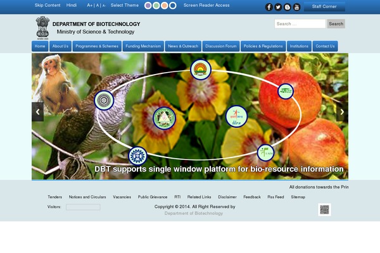The width and height of the screenshot is (380, 253).
Task: Open the Facebook icon in header
Action: tap(269, 7)
